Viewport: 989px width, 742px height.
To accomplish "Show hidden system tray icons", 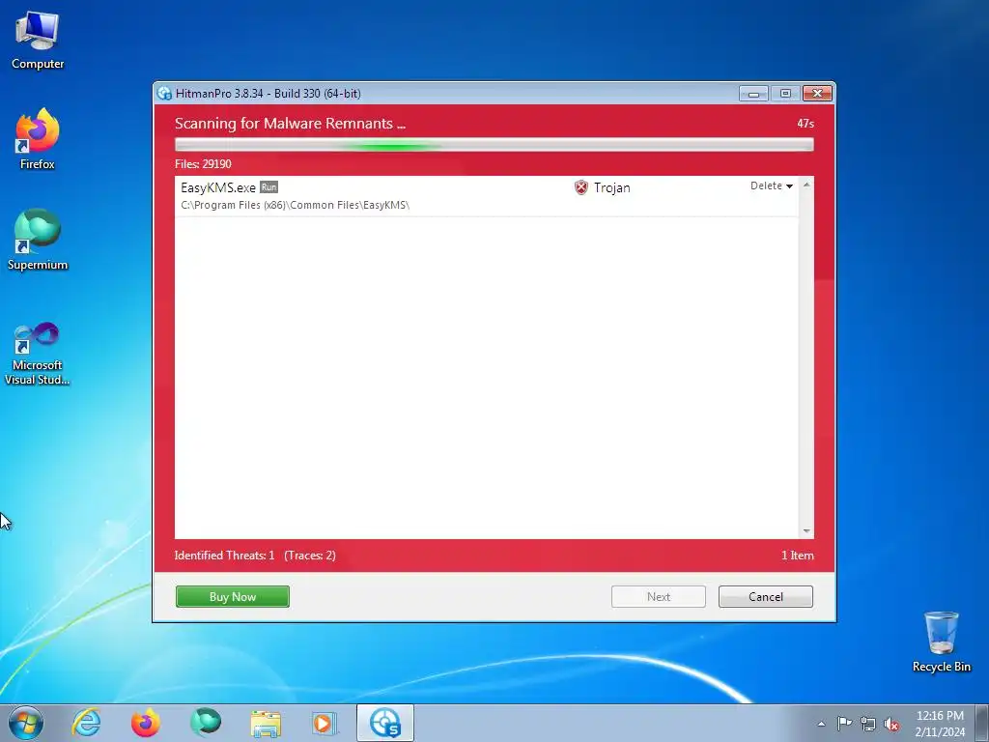I will pyautogui.click(x=821, y=724).
